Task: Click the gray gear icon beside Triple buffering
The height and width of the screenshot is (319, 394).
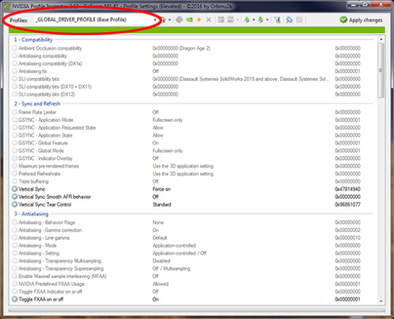Action: [x=15, y=181]
